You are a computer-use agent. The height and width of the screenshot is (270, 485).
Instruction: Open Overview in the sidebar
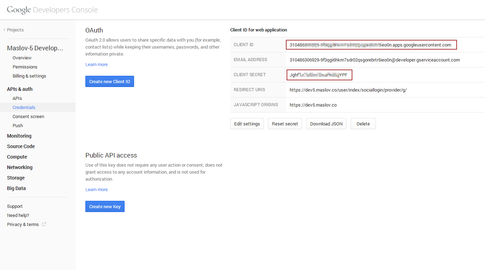point(22,58)
